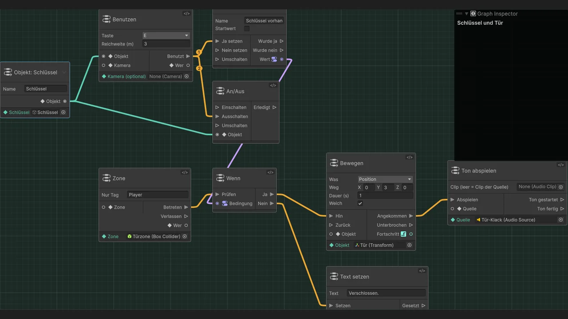
Task: Enable the Startwert checkbox
Action: click(247, 28)
